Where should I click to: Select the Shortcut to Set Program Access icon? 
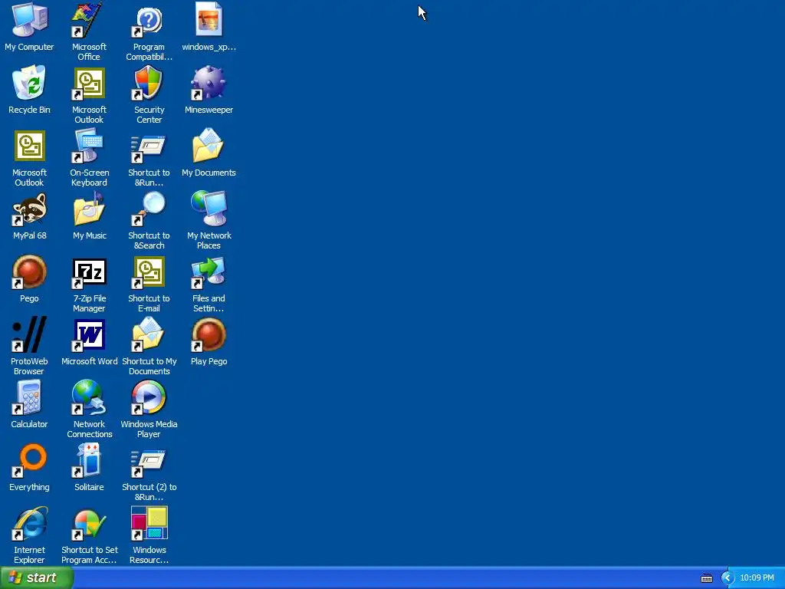[89, 525]
